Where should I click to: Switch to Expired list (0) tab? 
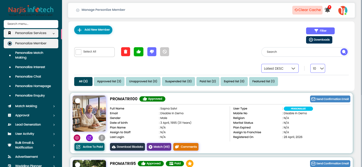click(234, 82)
